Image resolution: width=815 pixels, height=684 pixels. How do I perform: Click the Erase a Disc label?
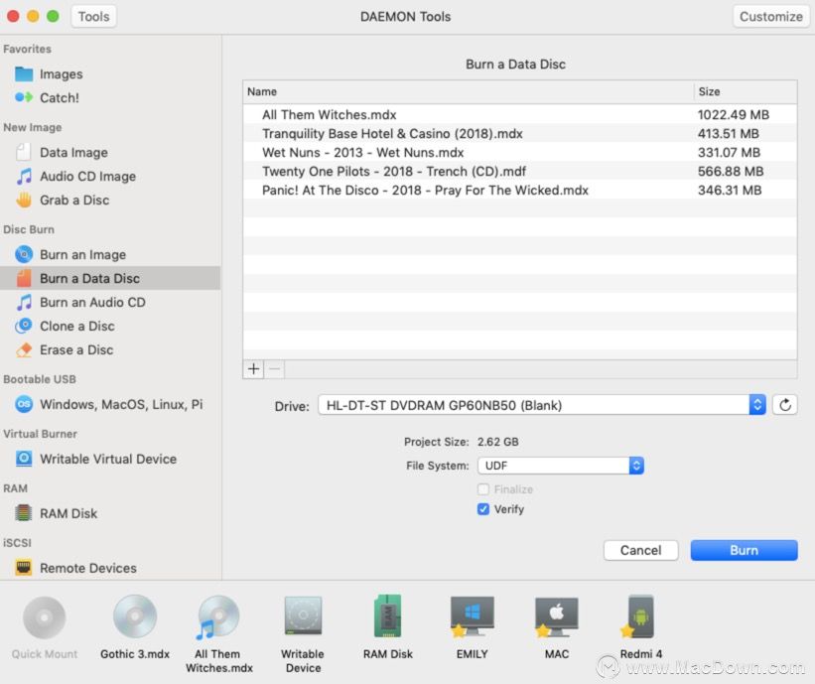(x=76, y=349)
